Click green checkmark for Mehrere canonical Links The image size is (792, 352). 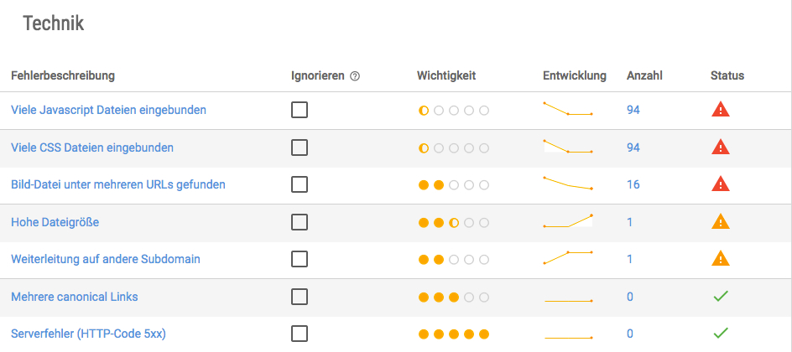pos(721,296)
